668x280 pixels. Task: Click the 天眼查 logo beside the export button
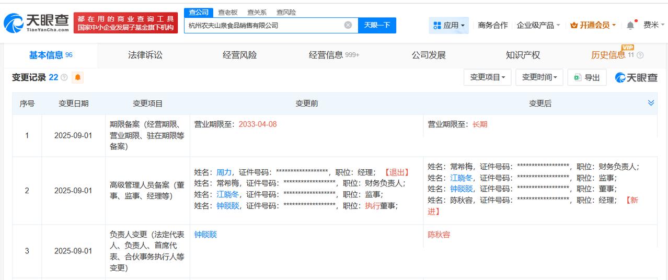point(636,77)
